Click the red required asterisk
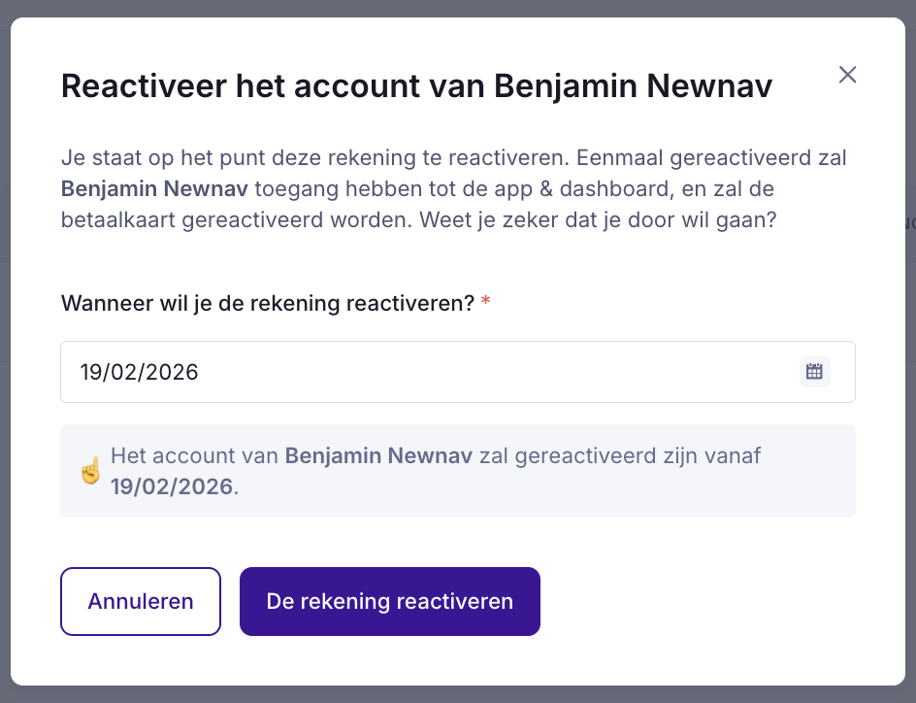The height and width of the screenshot is (703, 916). coord(485,303)
